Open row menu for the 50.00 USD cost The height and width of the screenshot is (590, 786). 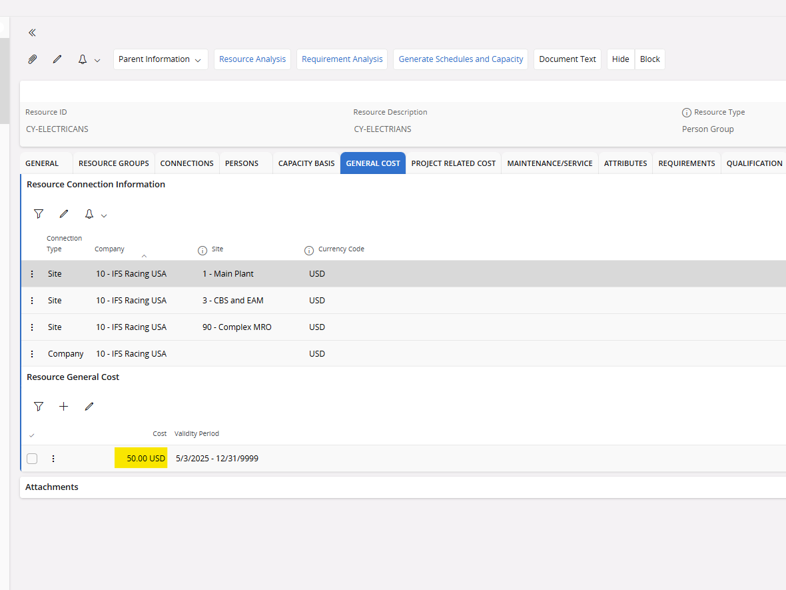tap(53, 459)
